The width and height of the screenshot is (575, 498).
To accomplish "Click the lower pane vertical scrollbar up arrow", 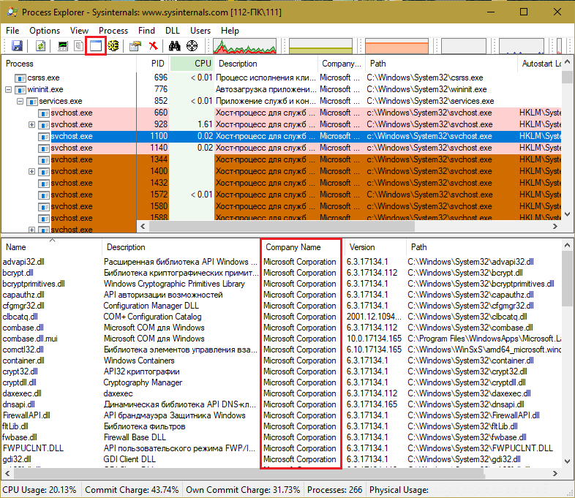I will pyautogui.click(x=567, y=245).
